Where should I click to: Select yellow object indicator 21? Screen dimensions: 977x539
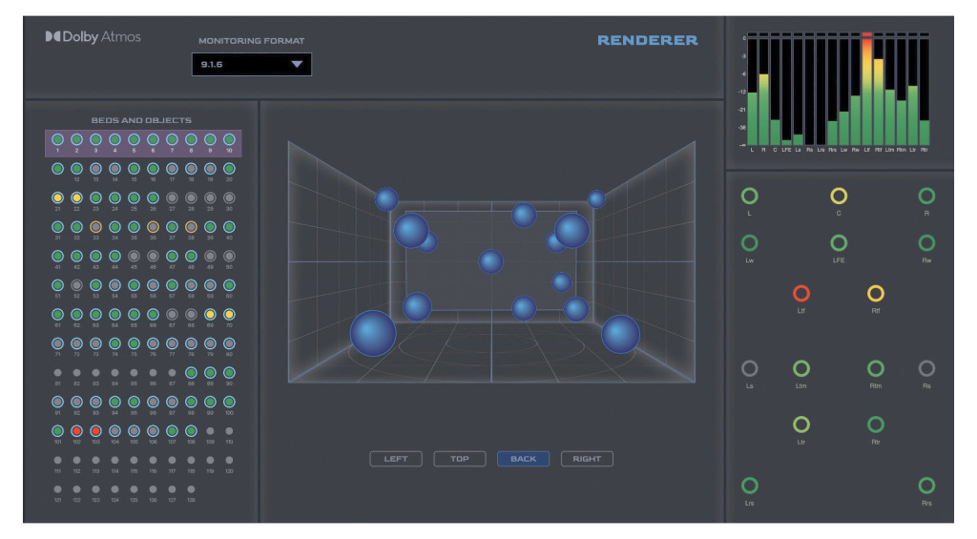click(58, 198)
